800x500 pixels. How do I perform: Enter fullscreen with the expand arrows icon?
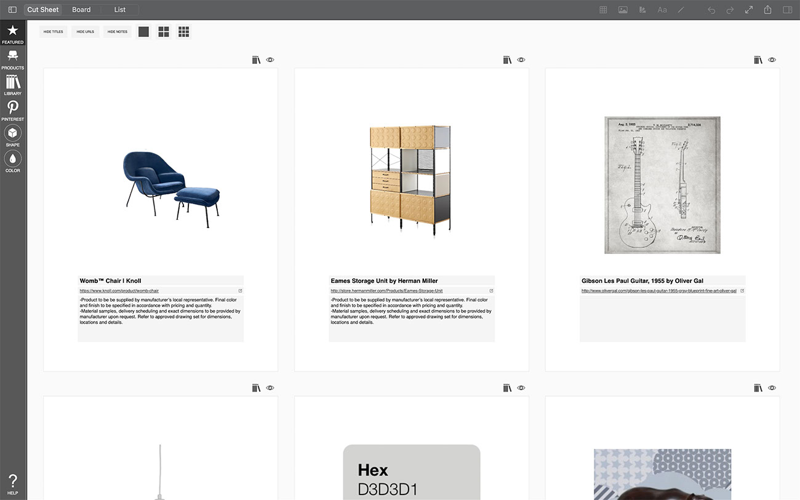pyautogui.click(x=749, y=10)
